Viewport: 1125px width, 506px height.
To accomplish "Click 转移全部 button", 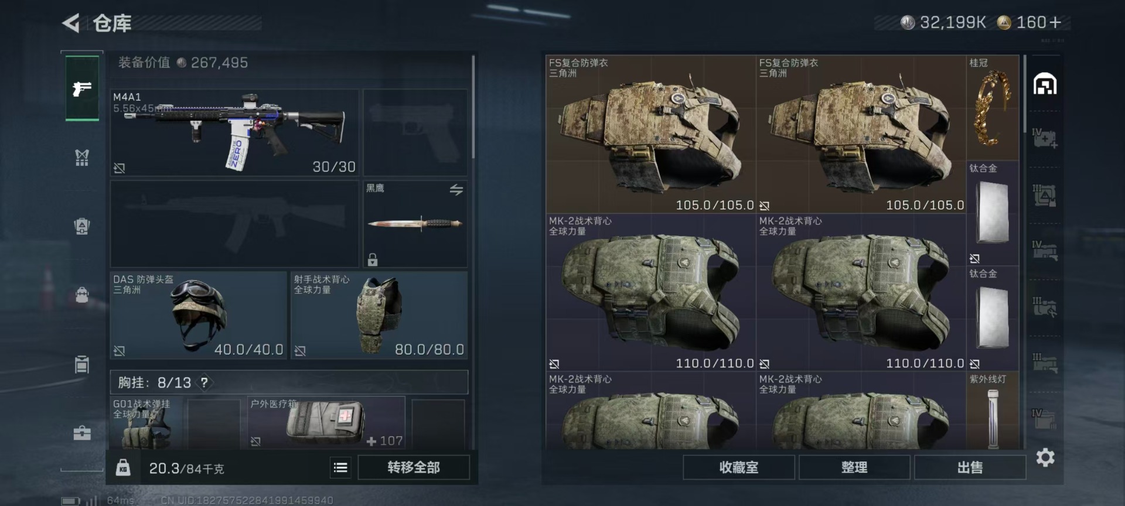I will click(x=414, y=467).
